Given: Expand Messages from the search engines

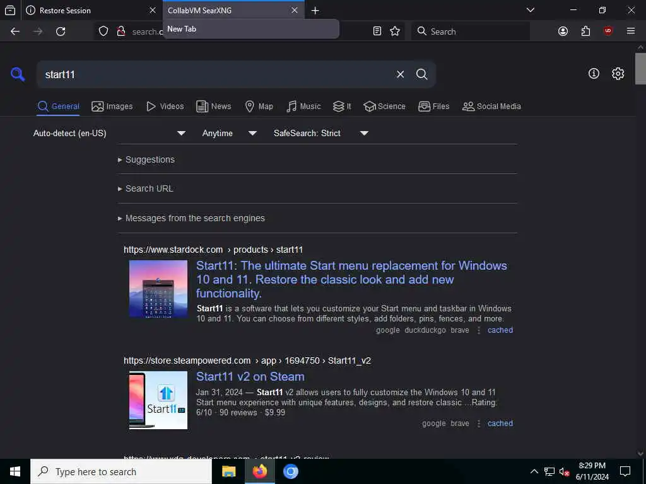Looking at the screenshot, I should (191, 218).
